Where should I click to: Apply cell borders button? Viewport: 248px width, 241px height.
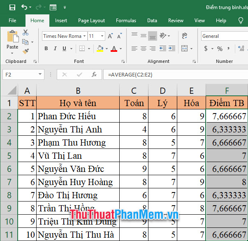click(x=82, y=49)
